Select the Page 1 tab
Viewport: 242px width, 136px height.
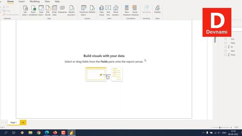tap(14, 122)
